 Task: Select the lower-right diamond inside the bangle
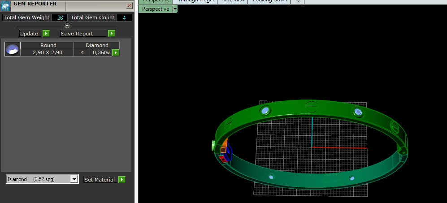(352, 178)
